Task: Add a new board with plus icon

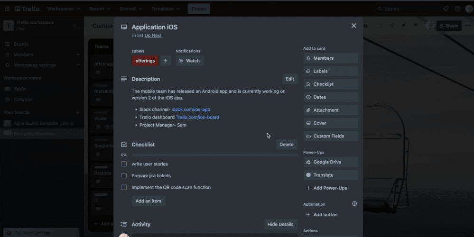Action: 77,112
